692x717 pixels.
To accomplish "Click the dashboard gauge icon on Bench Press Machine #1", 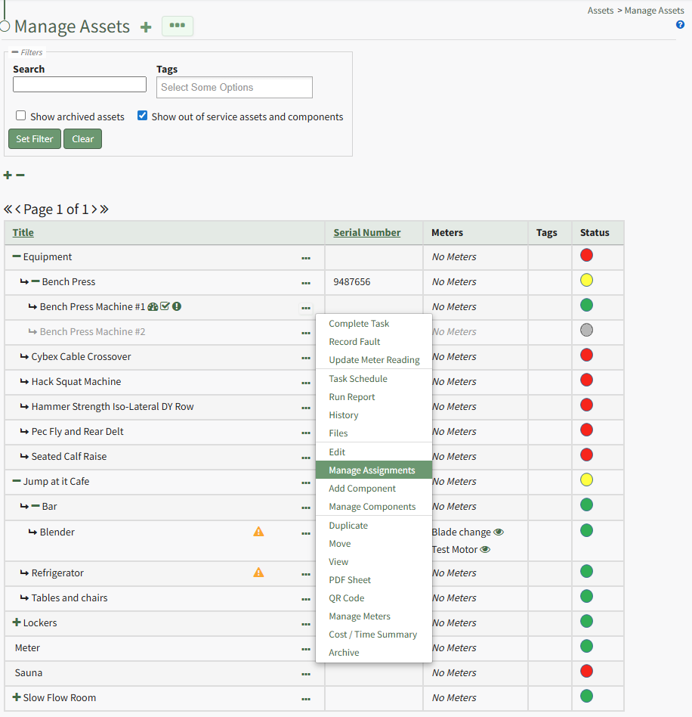I will [153, 306].
